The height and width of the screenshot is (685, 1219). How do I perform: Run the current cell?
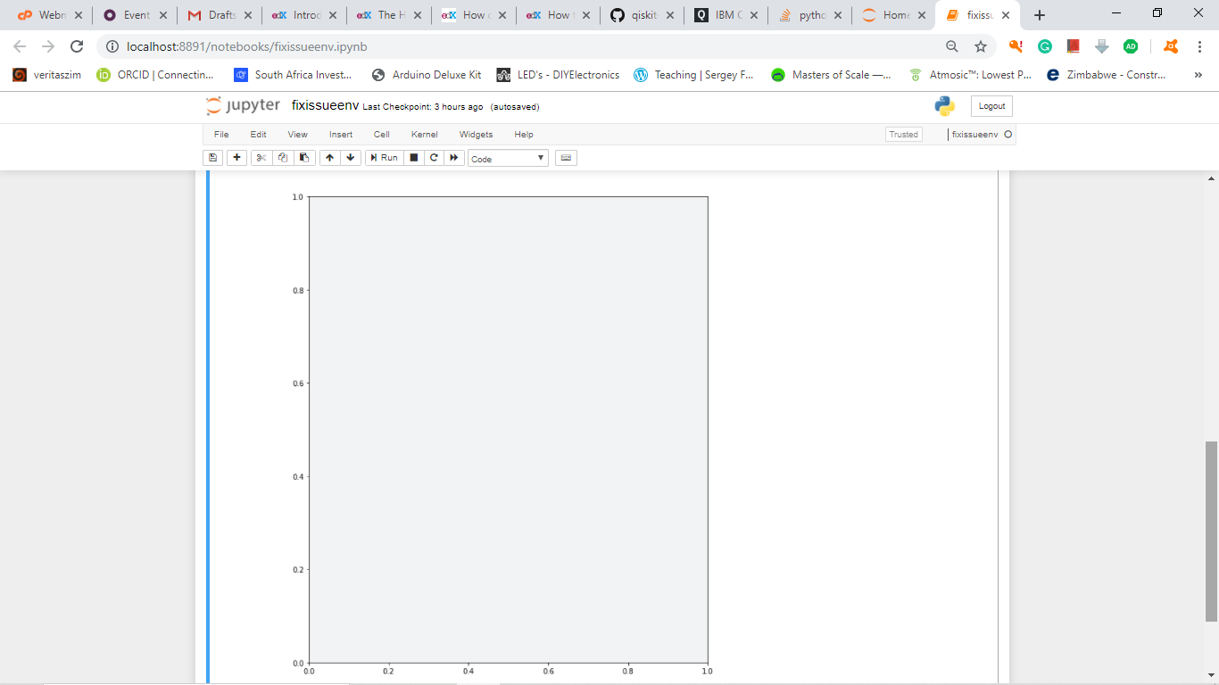(384, 158)
